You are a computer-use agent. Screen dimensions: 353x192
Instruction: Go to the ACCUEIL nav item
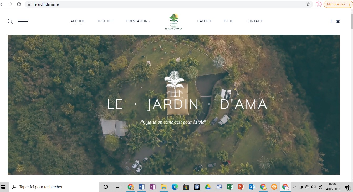click(78, 21)
